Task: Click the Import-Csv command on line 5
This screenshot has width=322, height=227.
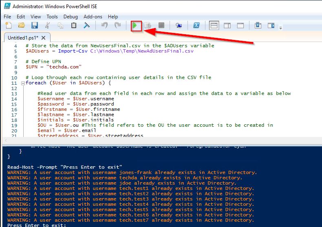Action: [x=73, y=51]
